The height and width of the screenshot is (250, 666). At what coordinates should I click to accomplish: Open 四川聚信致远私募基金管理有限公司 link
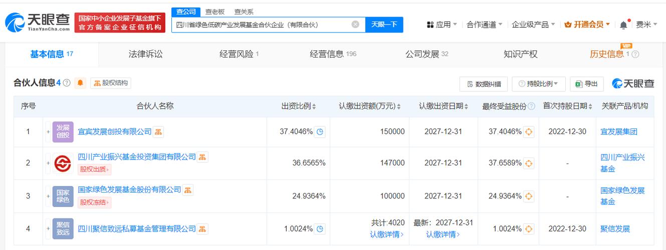(137, 229)
